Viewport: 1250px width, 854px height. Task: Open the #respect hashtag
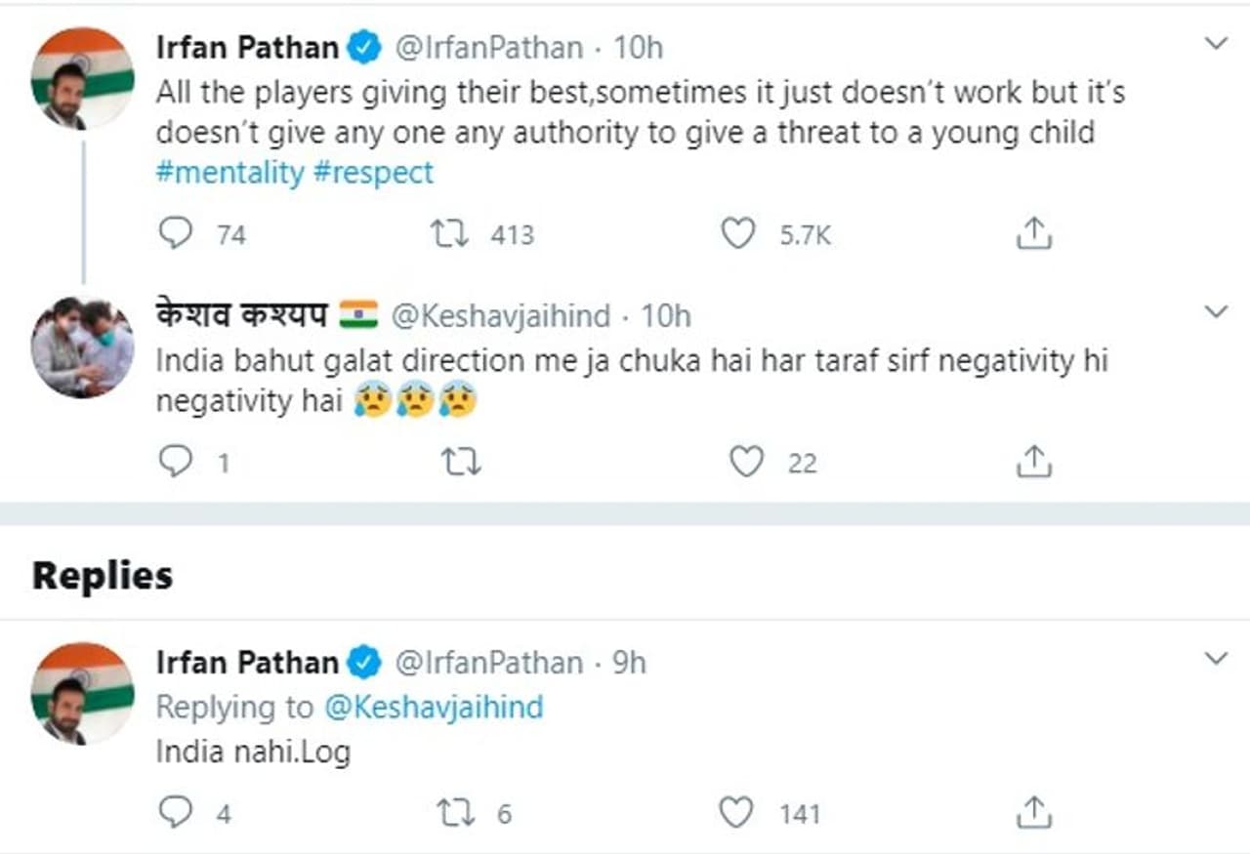coord(373,173)
